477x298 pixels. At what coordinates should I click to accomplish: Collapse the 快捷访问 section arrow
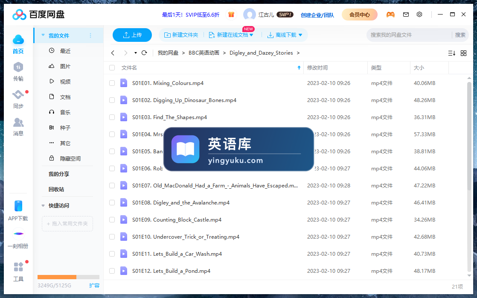(43, 206)
